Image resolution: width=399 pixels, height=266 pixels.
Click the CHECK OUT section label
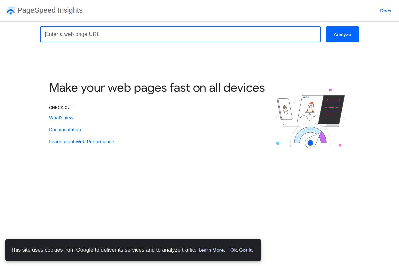tap(61, 108)
